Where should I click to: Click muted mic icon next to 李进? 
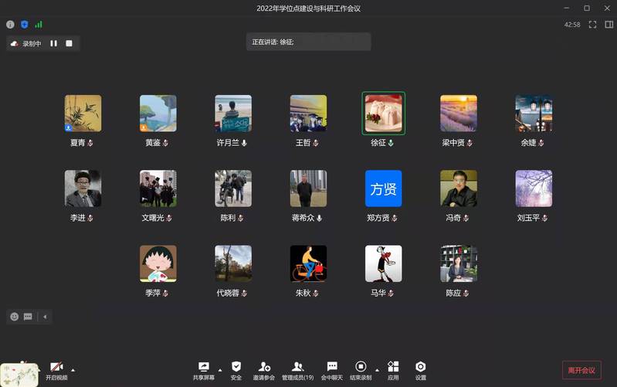90,218
